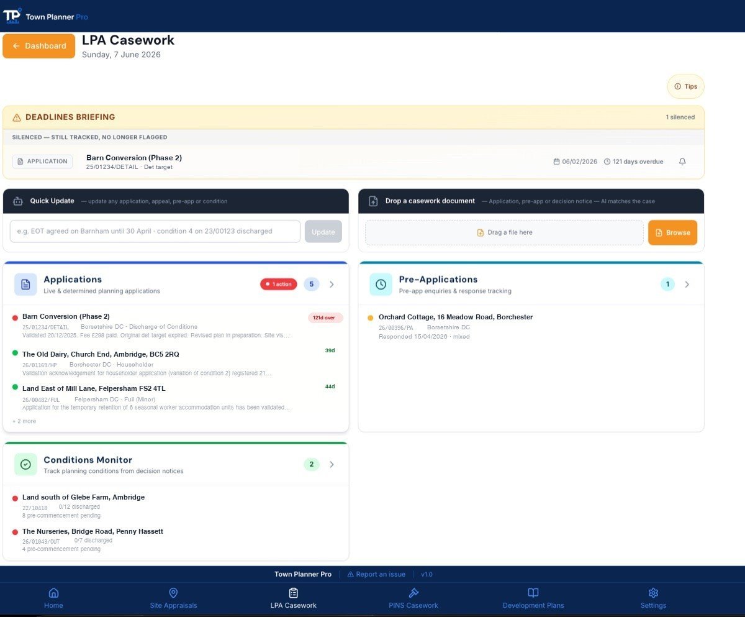Click the calendar icon beside 06/02/2026
This screenshot has width=745, height=617.
tap(557, 162)
